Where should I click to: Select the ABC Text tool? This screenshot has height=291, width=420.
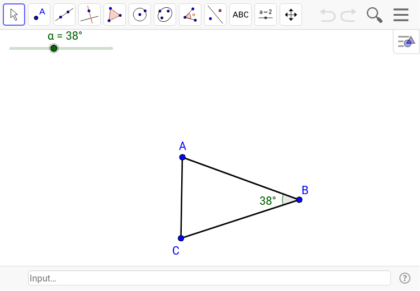click(240, 15)
